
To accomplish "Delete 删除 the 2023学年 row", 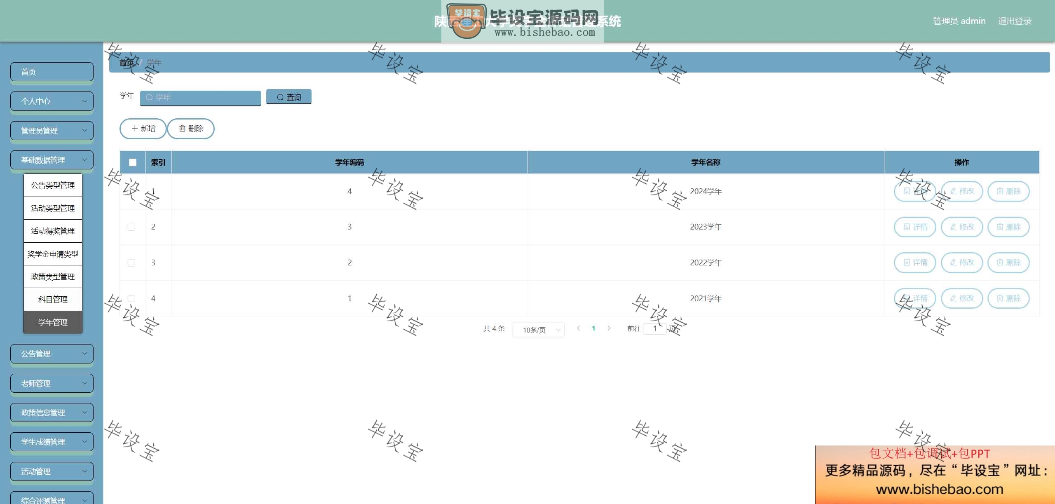I will [x=1008, y=227].
